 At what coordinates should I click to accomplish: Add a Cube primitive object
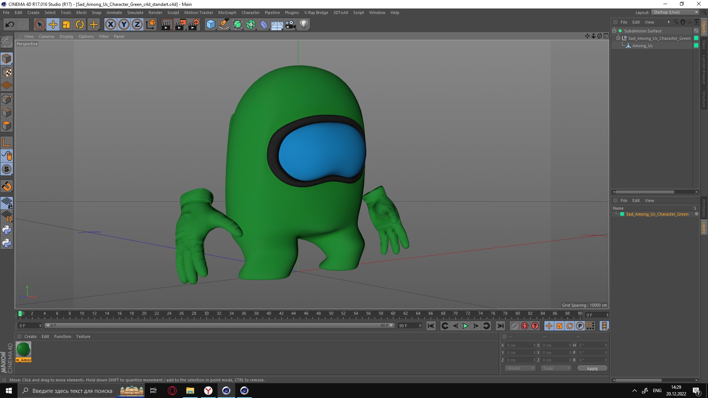[211, 25]
